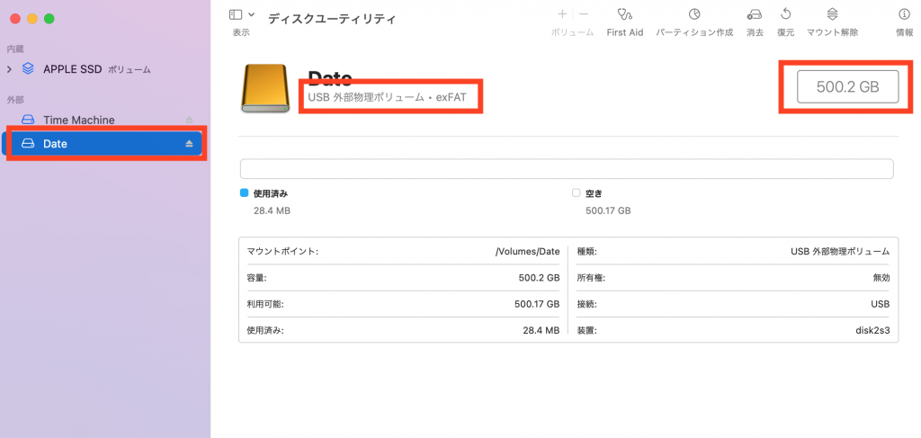Click the orange external drive image
This screenshot has height=438, width=921.
point(265,89)
